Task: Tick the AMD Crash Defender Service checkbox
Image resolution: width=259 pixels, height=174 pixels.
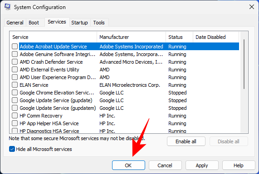Action: tap(15, 62)
